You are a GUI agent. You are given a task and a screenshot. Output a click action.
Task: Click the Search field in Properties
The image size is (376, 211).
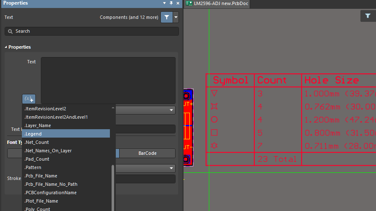pos(92,31)
